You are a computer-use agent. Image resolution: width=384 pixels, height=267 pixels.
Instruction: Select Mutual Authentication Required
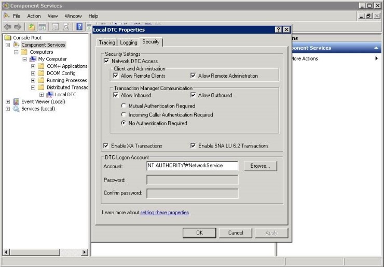coord(124,106)
